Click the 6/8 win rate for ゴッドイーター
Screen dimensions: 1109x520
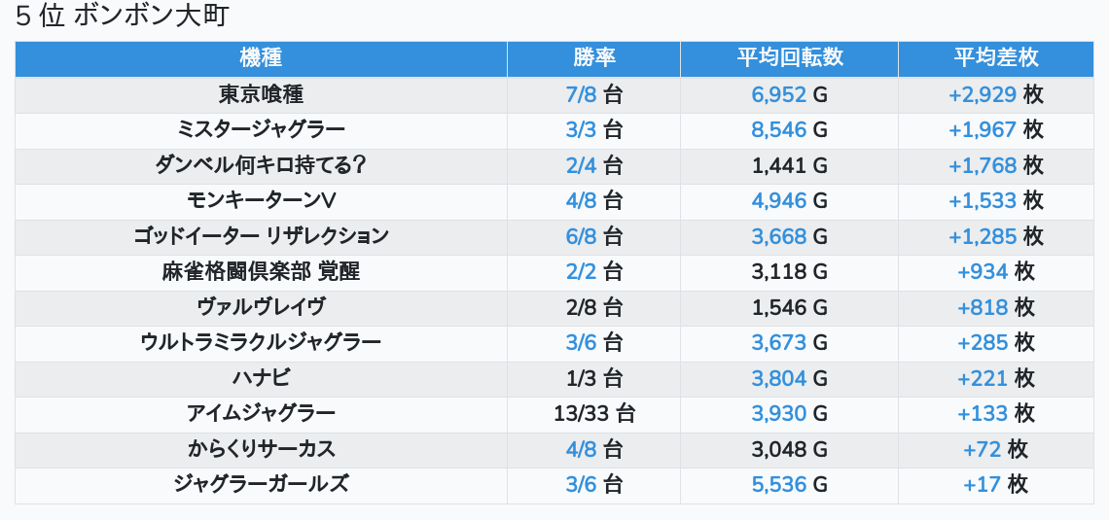pyautogui.click(x=582, y=237)
